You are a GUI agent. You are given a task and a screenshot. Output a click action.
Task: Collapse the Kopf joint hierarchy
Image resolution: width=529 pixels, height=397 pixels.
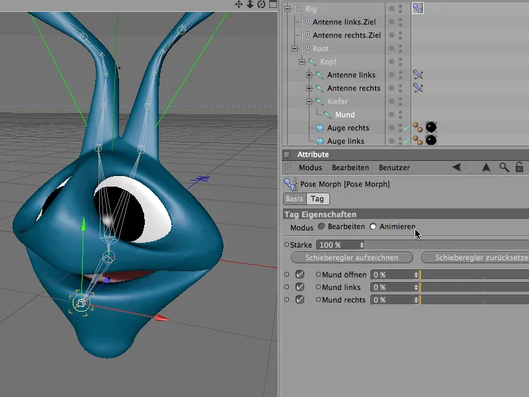tap(302, 62)
